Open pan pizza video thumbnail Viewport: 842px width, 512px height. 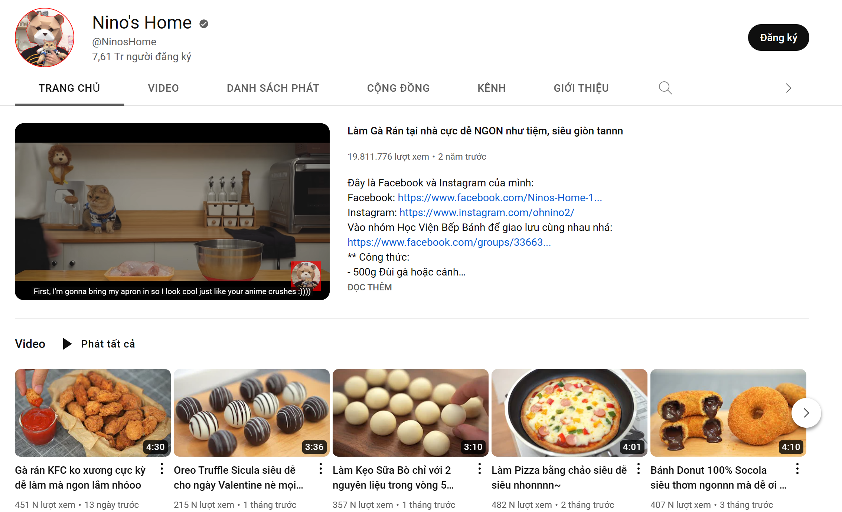(570, 413)
